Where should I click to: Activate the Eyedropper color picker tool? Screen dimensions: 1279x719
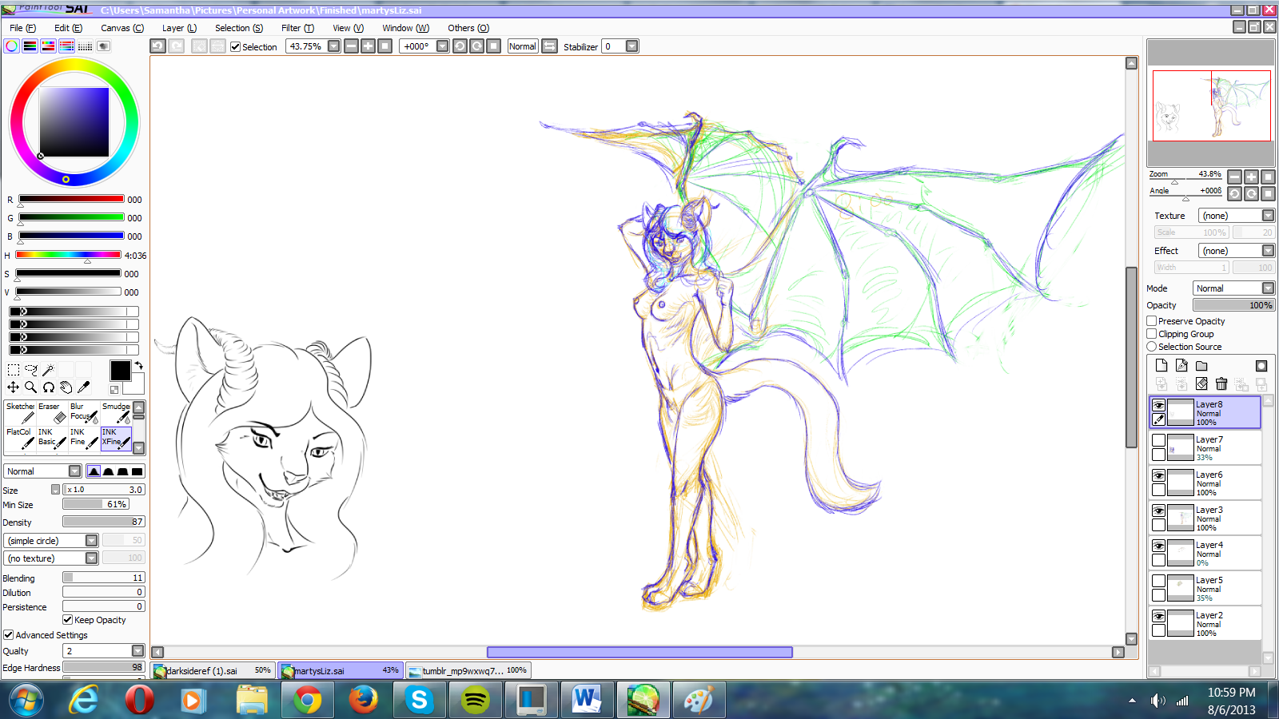[x=83, y=387]
